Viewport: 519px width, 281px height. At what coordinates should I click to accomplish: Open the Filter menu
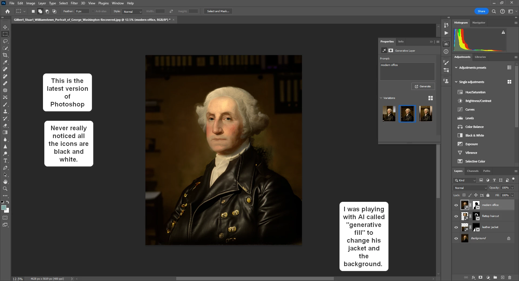(74, 3)
